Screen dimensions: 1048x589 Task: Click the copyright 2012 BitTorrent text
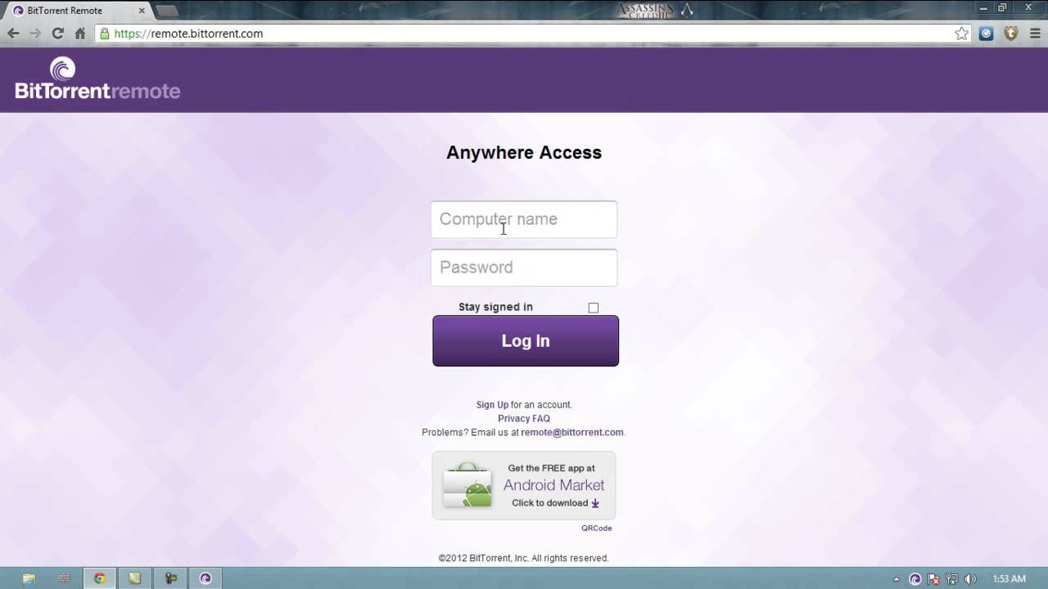(x=523, y=558)
